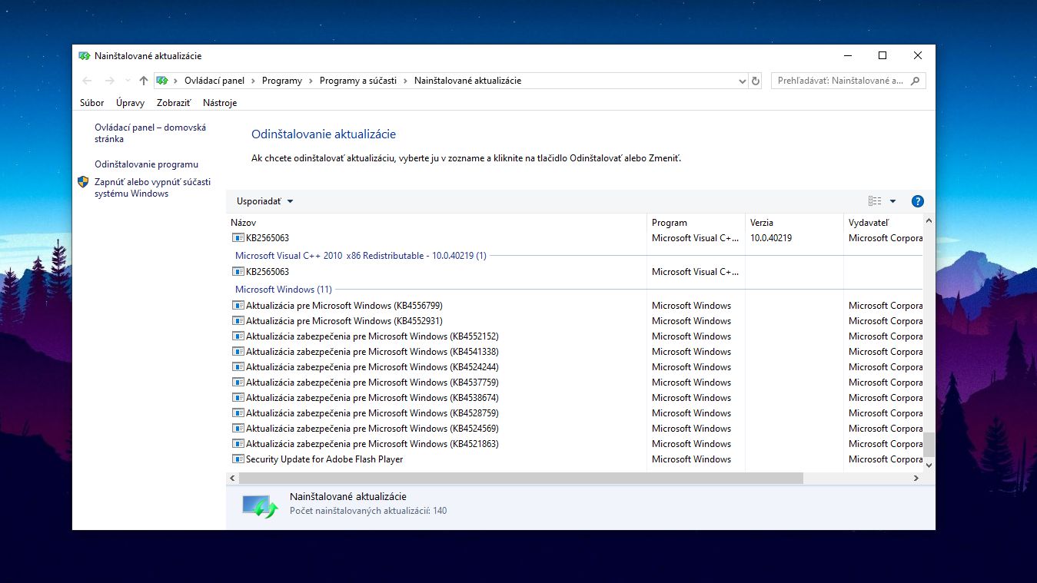This screenshot has height=583, width=1037.
Task: Collapse the Microsoft Windows (11) group
Action: pos(284,290)
